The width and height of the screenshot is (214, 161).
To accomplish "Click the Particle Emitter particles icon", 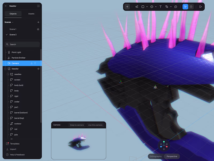I will pyautogui.click(x=9, y=58).
